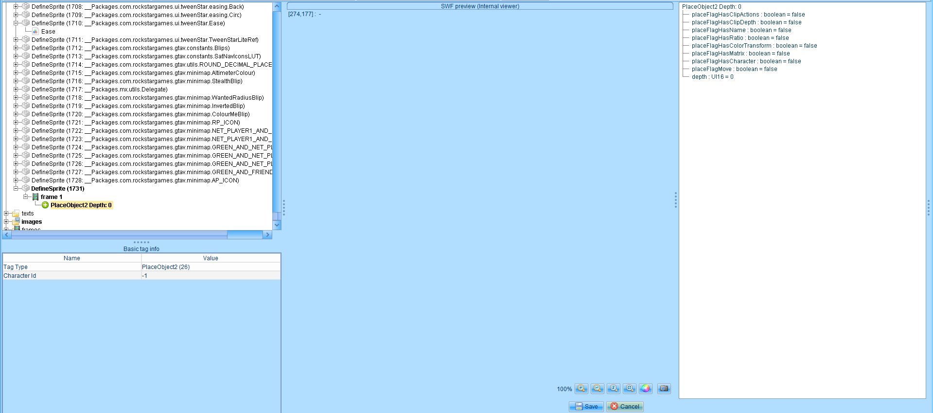Expand the DefineSprite 1716 StealthBlip node
Screen dimensions: 933x413
16,81
